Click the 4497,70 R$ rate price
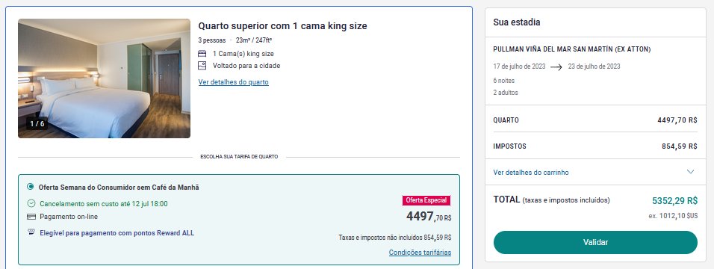714x269 pixels. point(429,217)
